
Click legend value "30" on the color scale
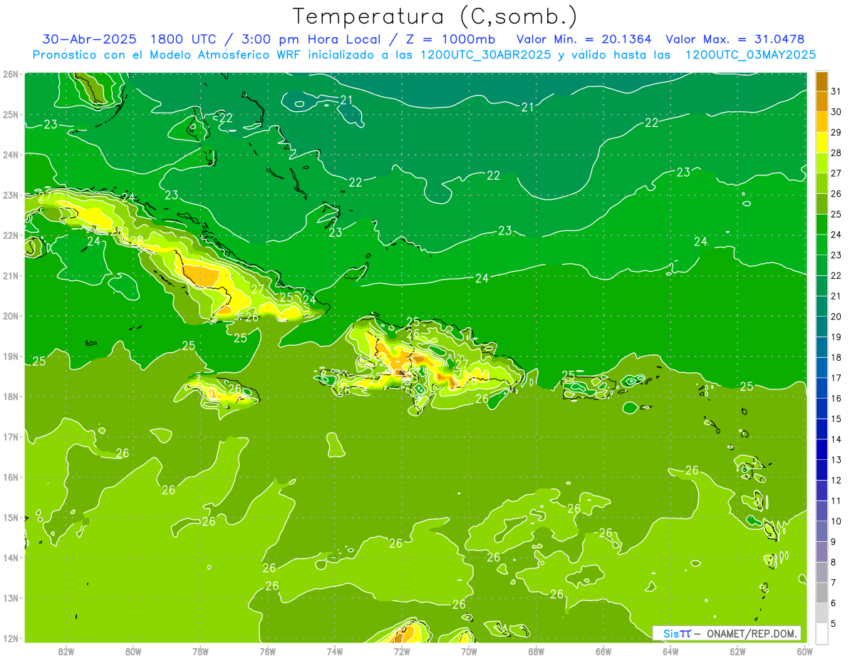pyautogui.click(x=836, y=112)
